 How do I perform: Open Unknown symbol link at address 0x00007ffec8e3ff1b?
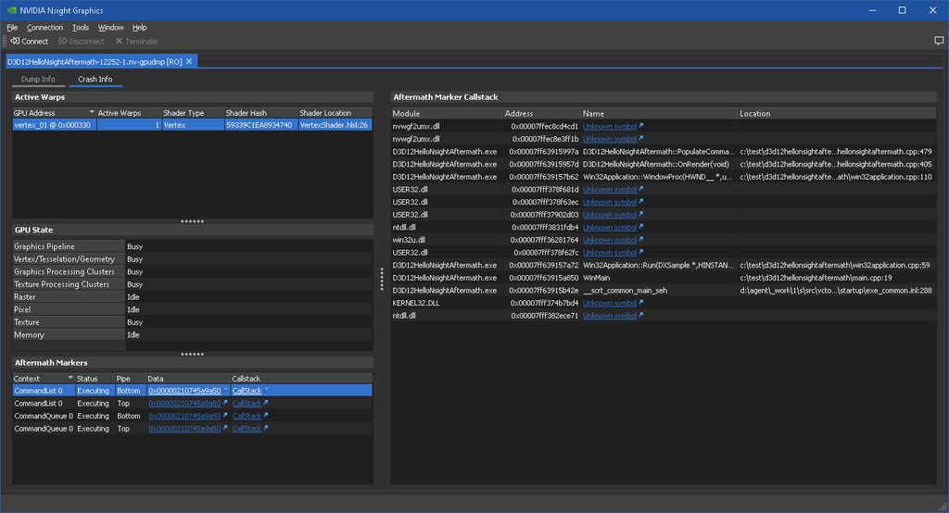click(x=610, y=139)
